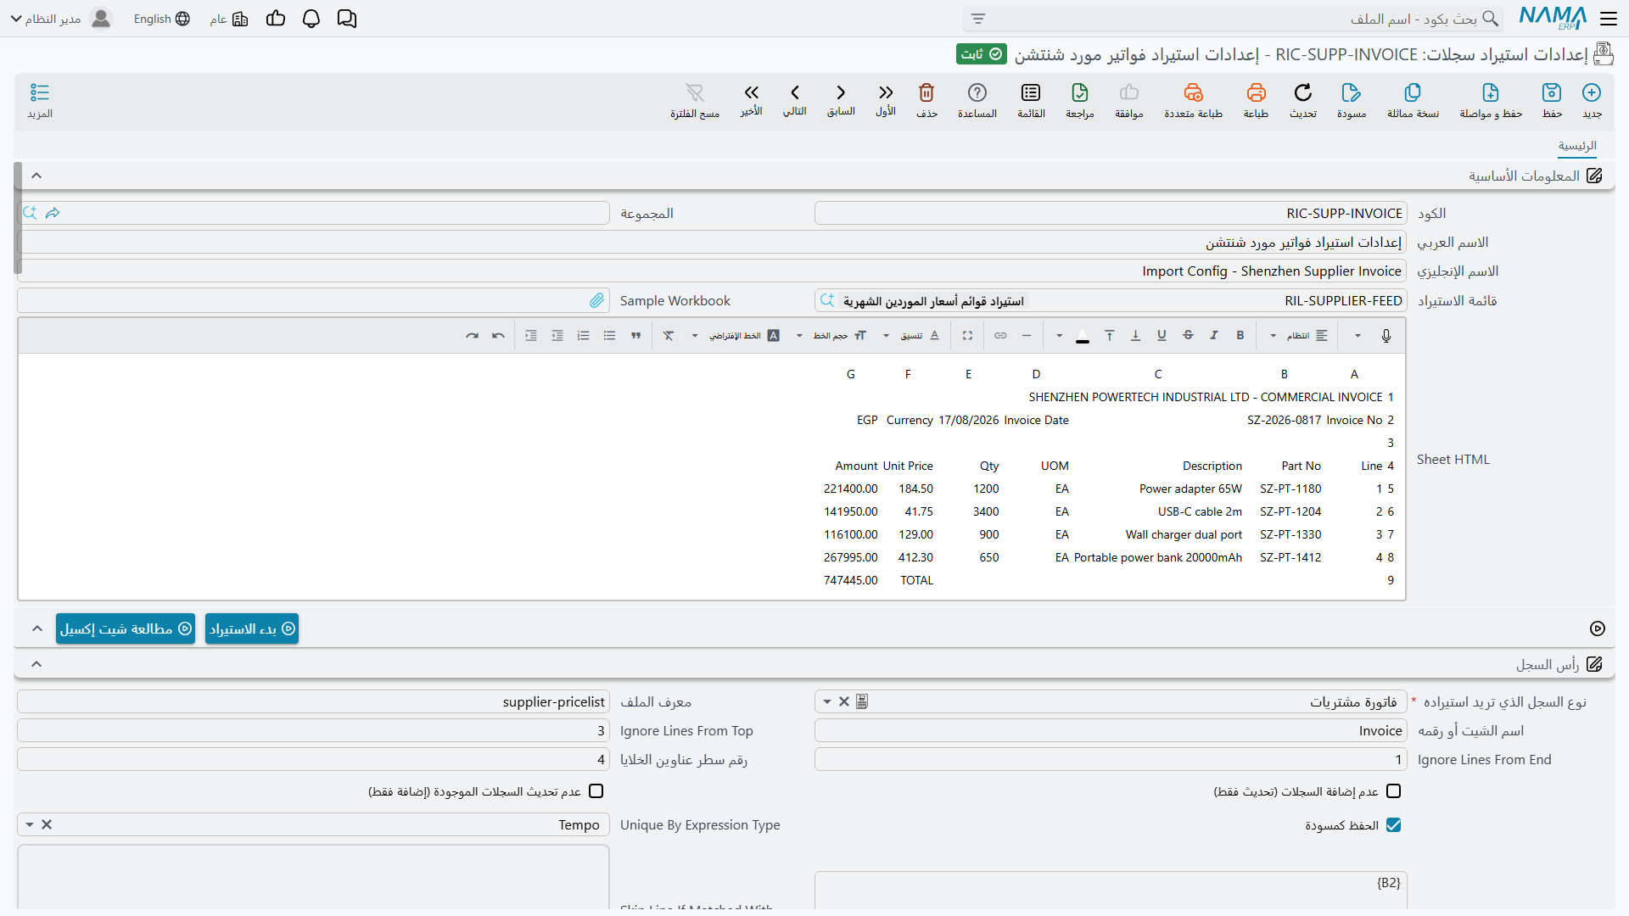
Task: Collapse the رأس السجل section
Action: coord(36,664)
